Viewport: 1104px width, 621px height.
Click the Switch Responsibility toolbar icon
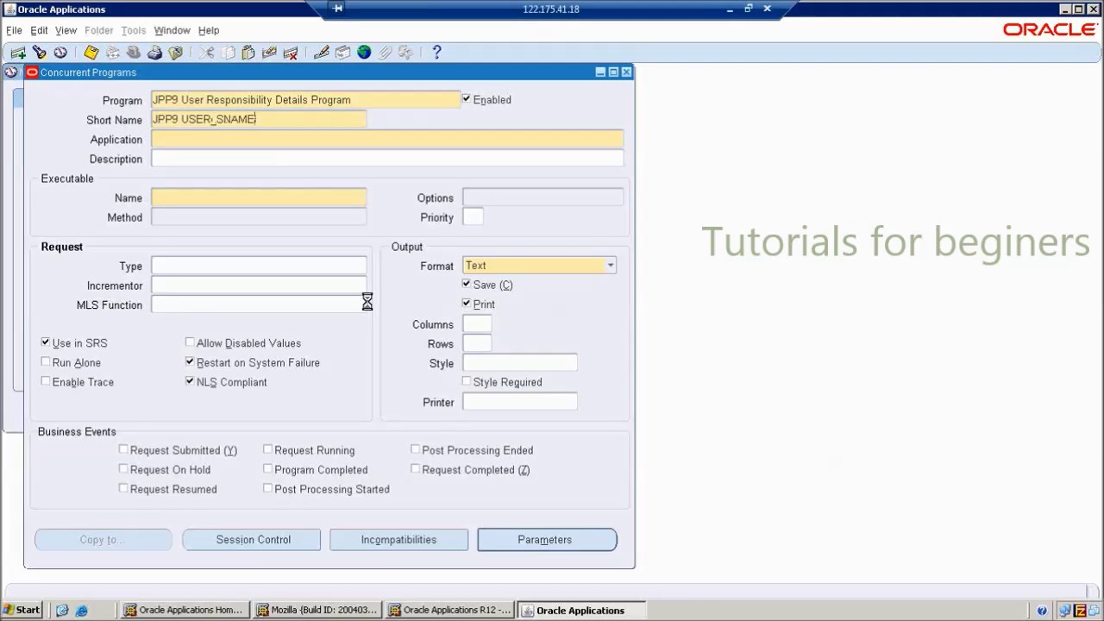click(x=134, y=53)
